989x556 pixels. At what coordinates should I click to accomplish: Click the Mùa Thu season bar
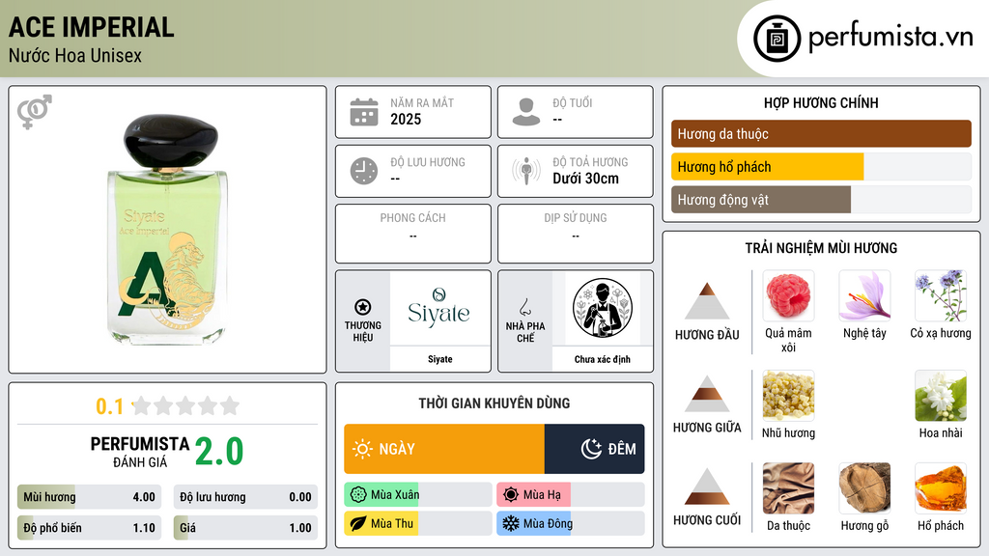[418, 523]
